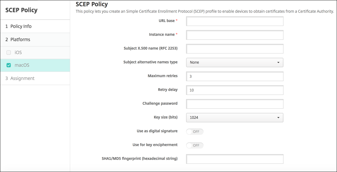Click the URL base field
The image size is (337, 172).
(235, 21)
